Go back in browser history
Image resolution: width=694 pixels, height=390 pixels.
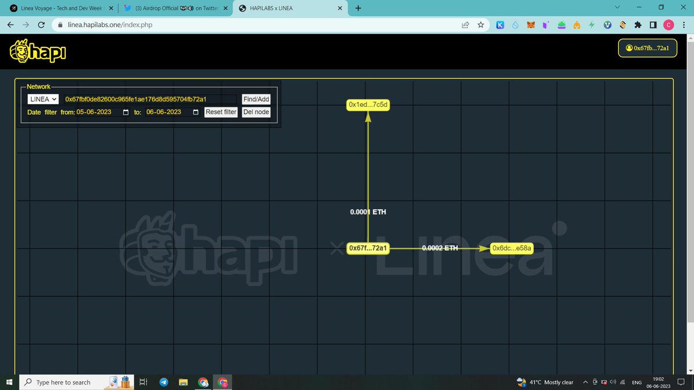click(10, 25)
